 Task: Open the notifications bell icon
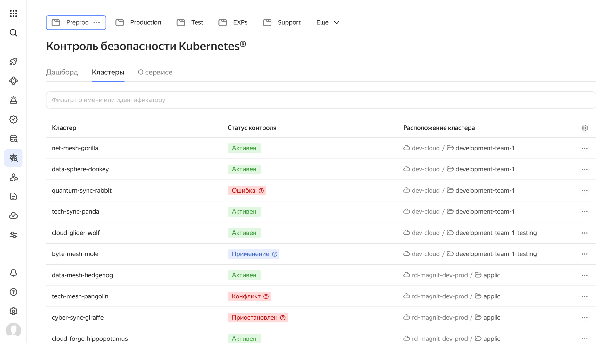point(13,273)
